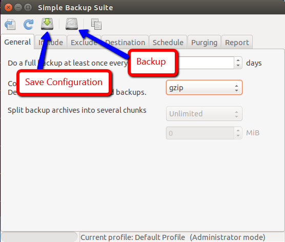Viewport: 285px width, 242px height.
Task: Select the General tab
Action: click(17, 42)
